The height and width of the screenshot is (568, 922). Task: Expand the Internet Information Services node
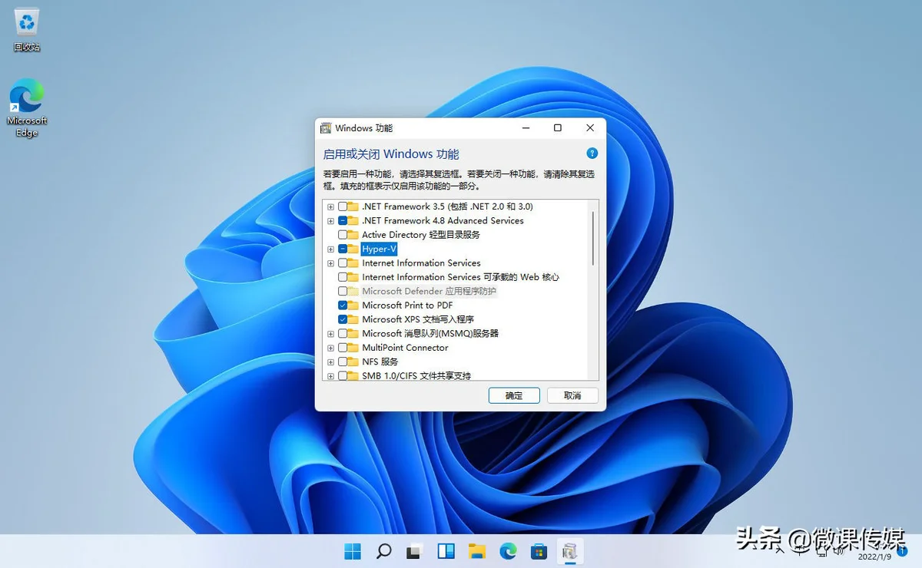pyautogui.click(x=331, y=263)
